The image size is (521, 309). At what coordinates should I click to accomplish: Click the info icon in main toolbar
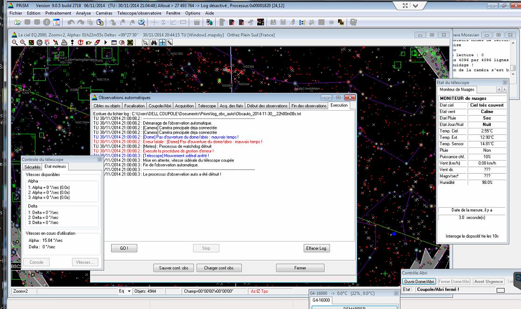pos(47,22)
